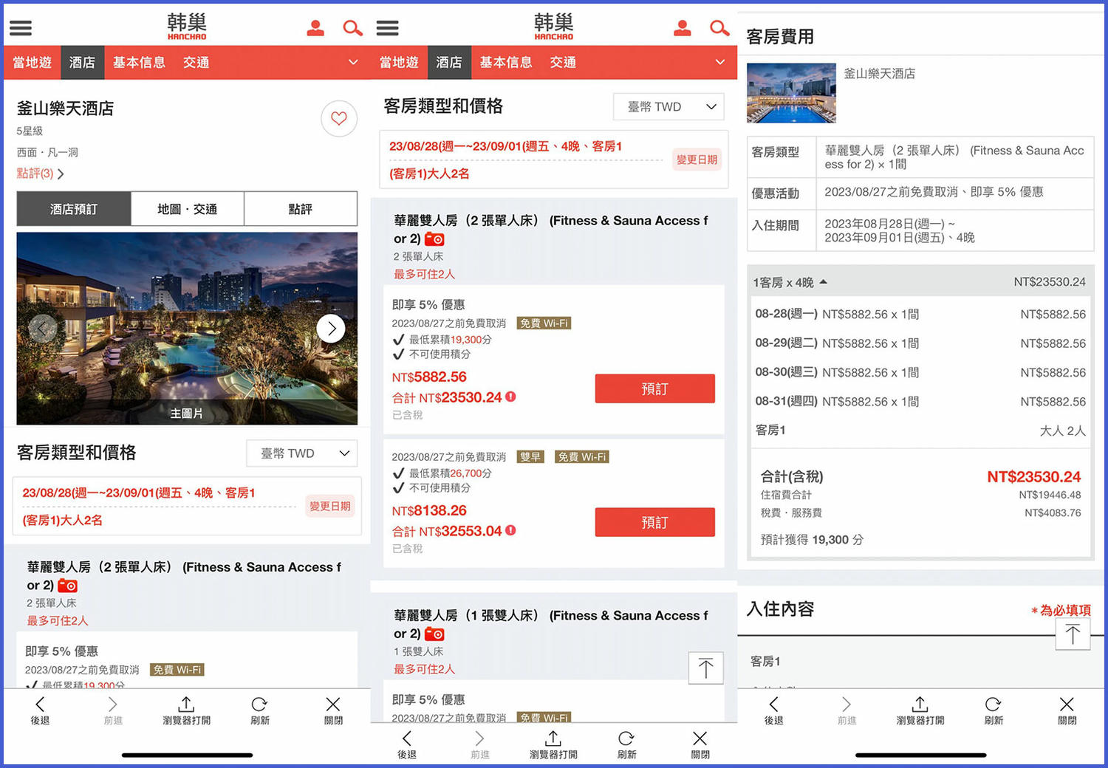Tap the previous photo arrow
Image resolution: width=1108 pixels, height=768 pixels.
[43, 328]
